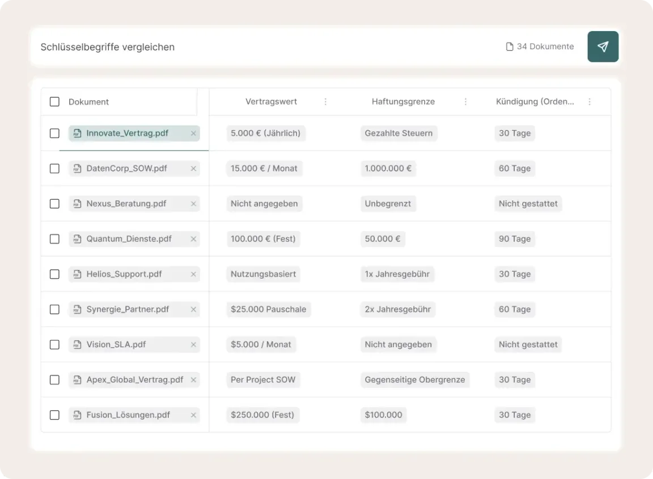Image resolution: width=653 pixels, height=479 pixels.
Task: Click the document icon beside 34 Dokumente
Action: [510, 46]
